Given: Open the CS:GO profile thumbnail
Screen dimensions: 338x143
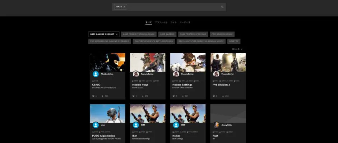Looking at the screenshot, I should (x=107, y=63).
